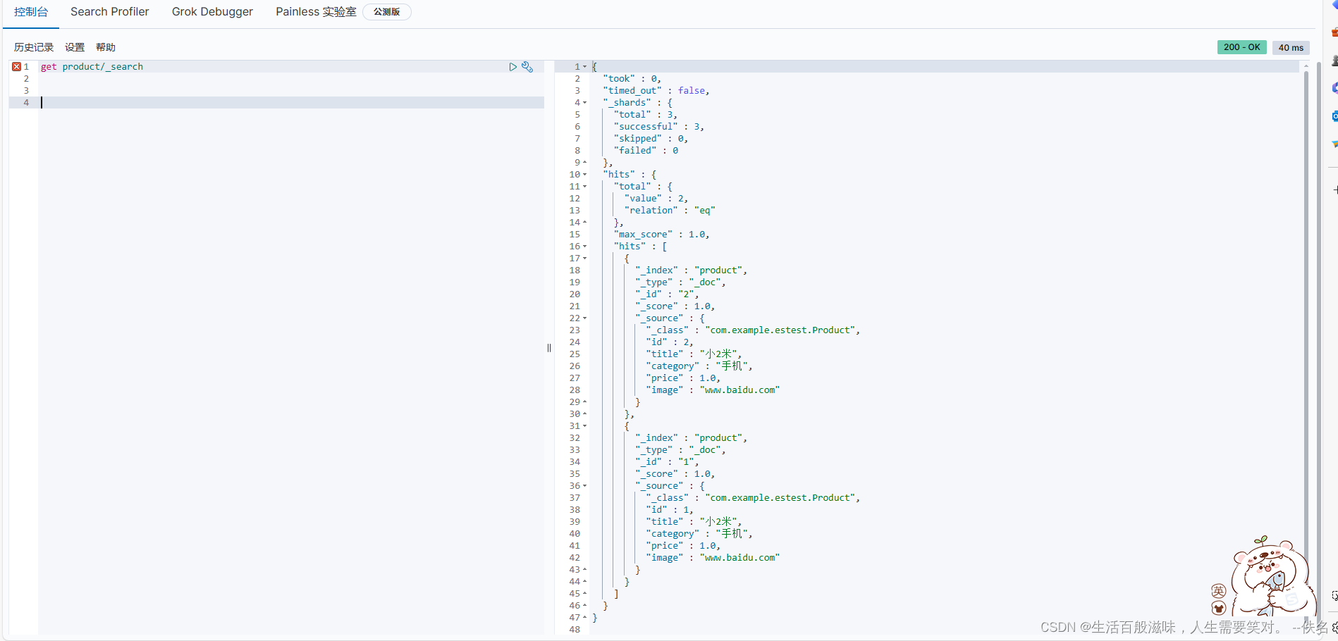The image size is (1338, 641).
Task: Collapse the second hit's _source object on line 36
Action: coord(585,485)
